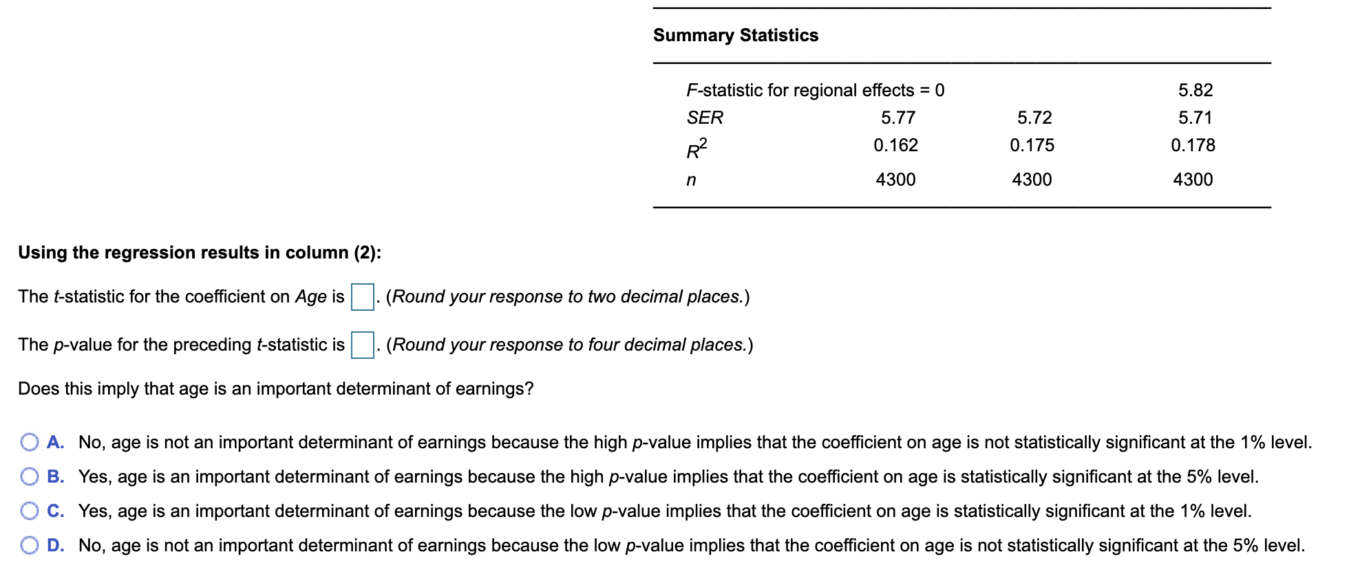This screenshot has height=561, width=1371.
Task: Click the earnings determinant question text
Action: click(x=275, y=388)
